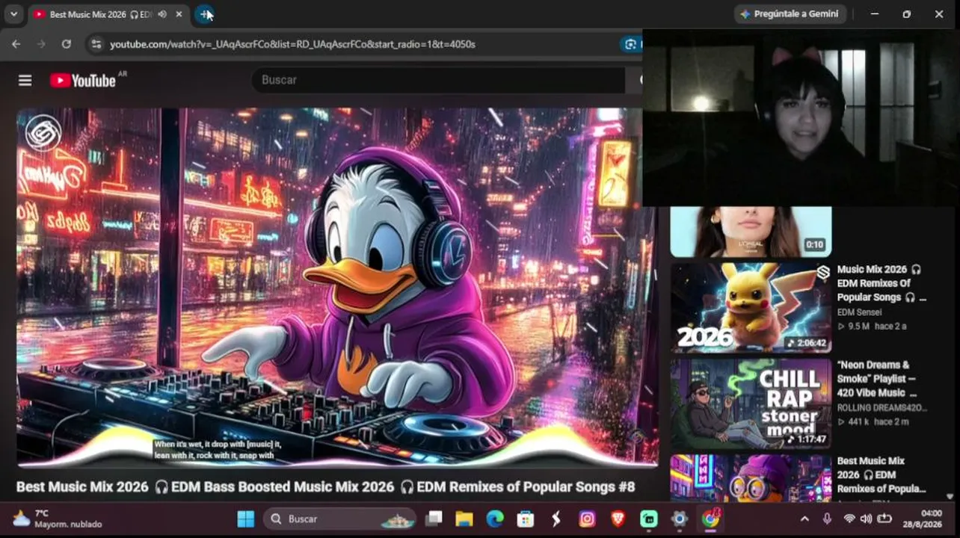Open the volume speaker tray icon
Viewport: 960px width, 538px height.
[x=866, y=519]
